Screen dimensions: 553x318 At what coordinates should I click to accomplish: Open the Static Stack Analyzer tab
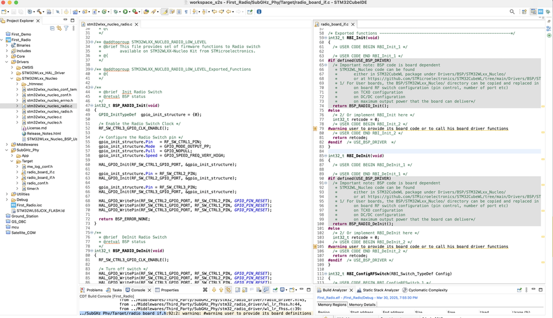[380, 290]
